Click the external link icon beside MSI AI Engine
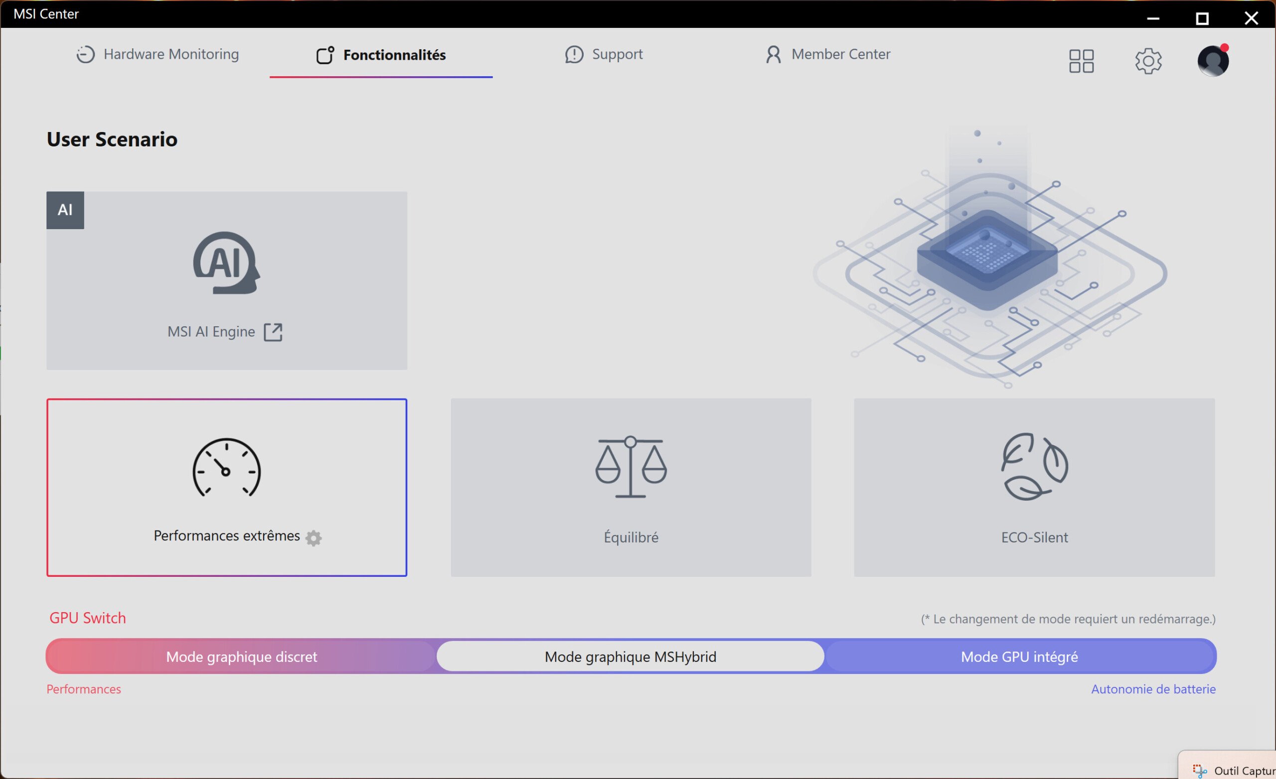 tap(273, 332)
